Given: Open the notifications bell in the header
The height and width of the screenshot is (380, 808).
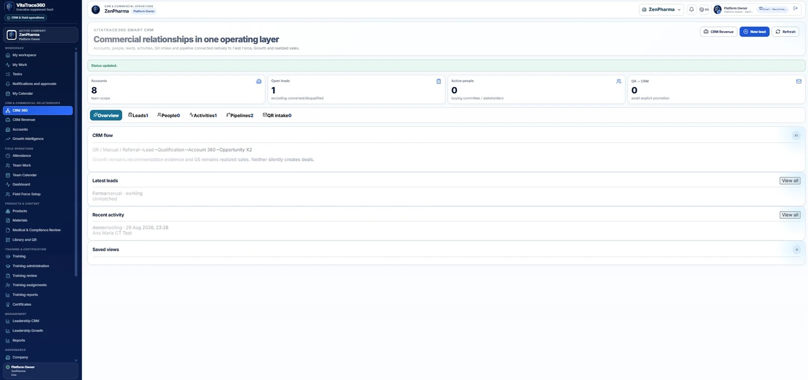Looking at the screenshot, I should click(691, 9).
